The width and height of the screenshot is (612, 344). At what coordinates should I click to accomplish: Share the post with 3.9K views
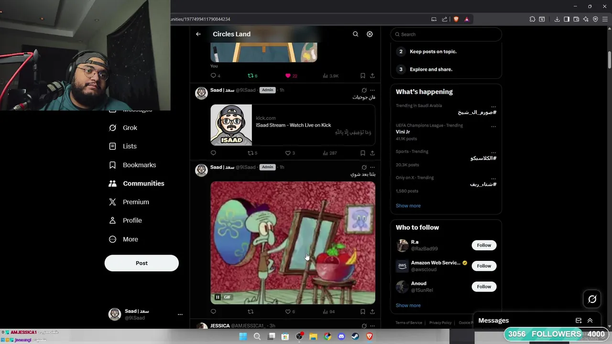[372, 75]
